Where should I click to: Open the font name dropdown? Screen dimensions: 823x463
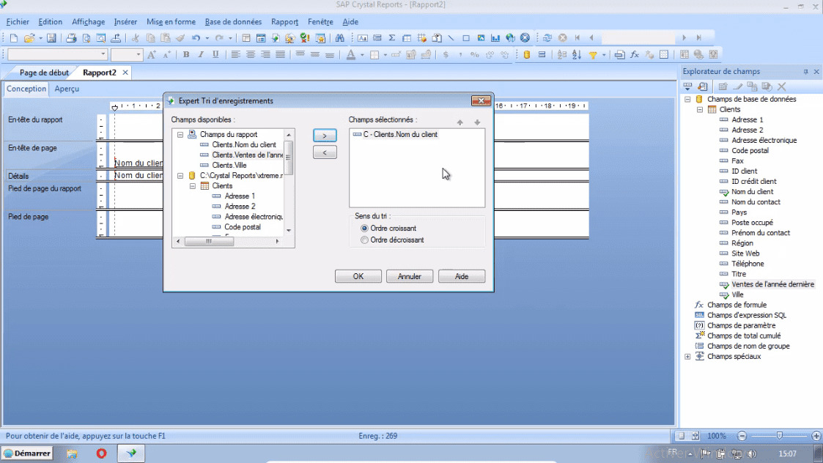point(103,55)
